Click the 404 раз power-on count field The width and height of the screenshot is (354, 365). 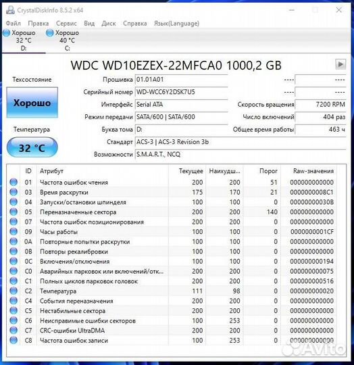tap(320, 117)
